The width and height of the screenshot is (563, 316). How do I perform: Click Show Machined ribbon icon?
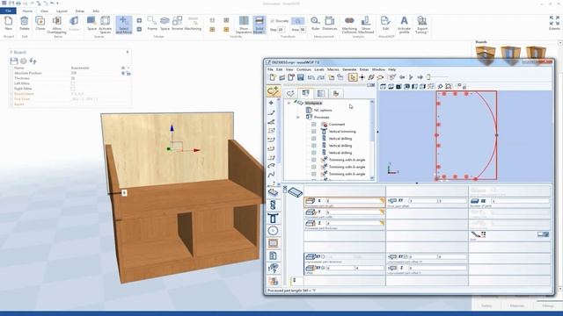pos(366,25)
